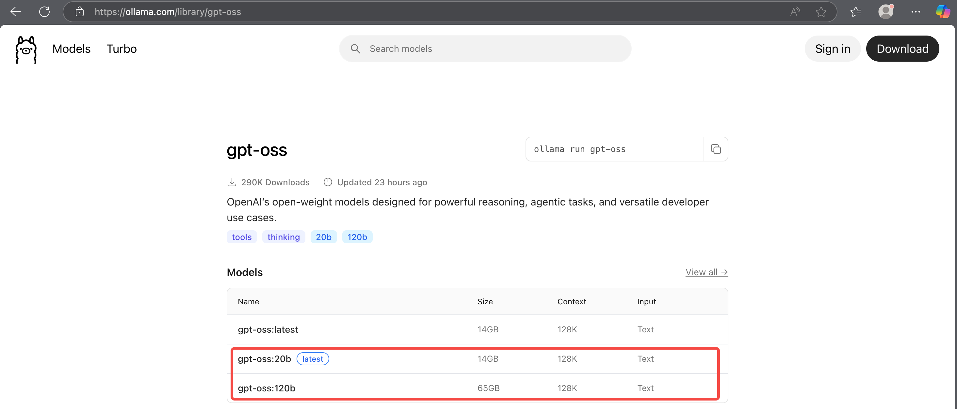This screenshot has width=957, height=409.
Task: Add page to favorites star icon
Action: [821, 12]
